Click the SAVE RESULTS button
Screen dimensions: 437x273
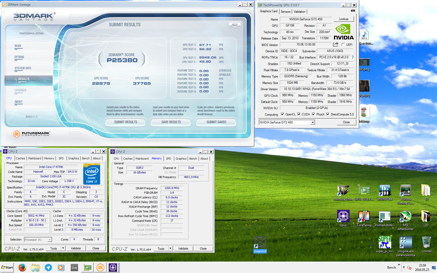point(171,122)
